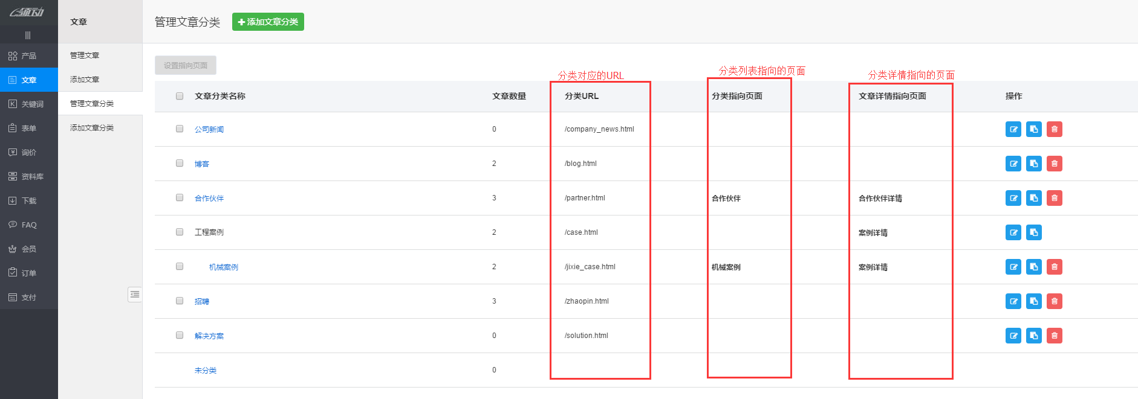This screenshot has height=399, width=1138.
Task: Collapse the sidebar with hamburger icon
Action: pos(28,35)
